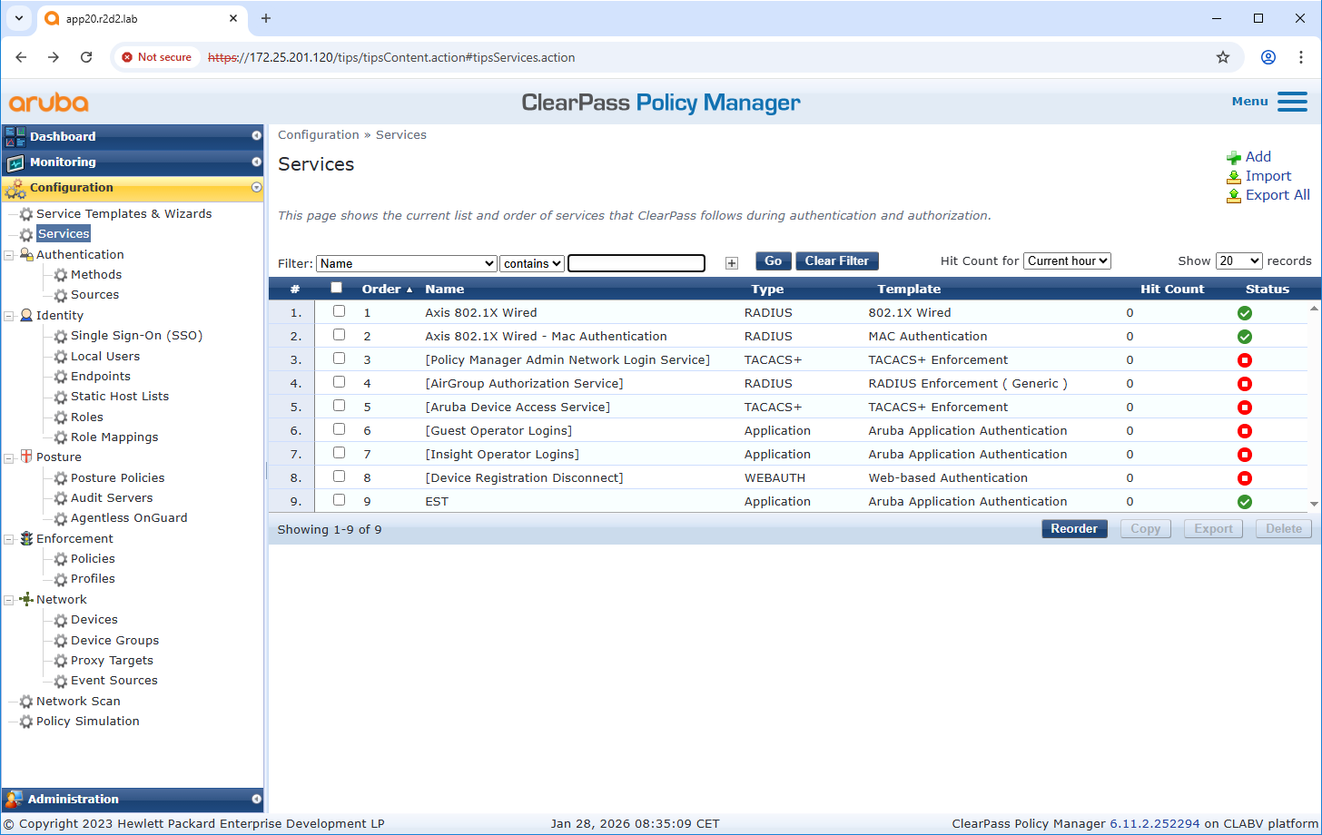Check the box for EST service
This screenshot has width=1322, height=835.
[x=339, y=500]
